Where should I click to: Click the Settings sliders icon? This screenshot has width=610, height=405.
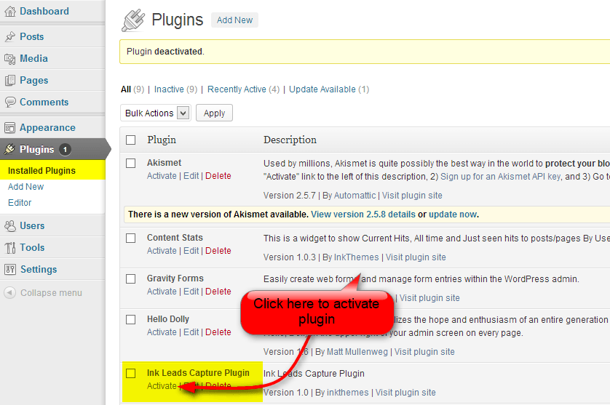(x=10, y=269)
